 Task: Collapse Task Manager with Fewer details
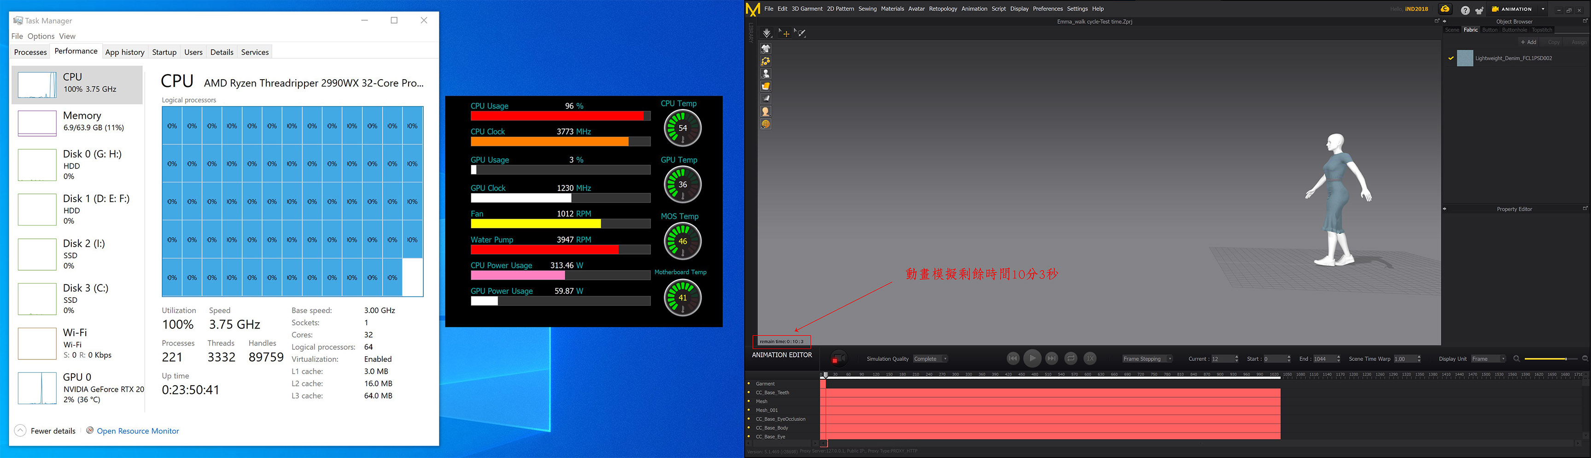pos(45,431)
